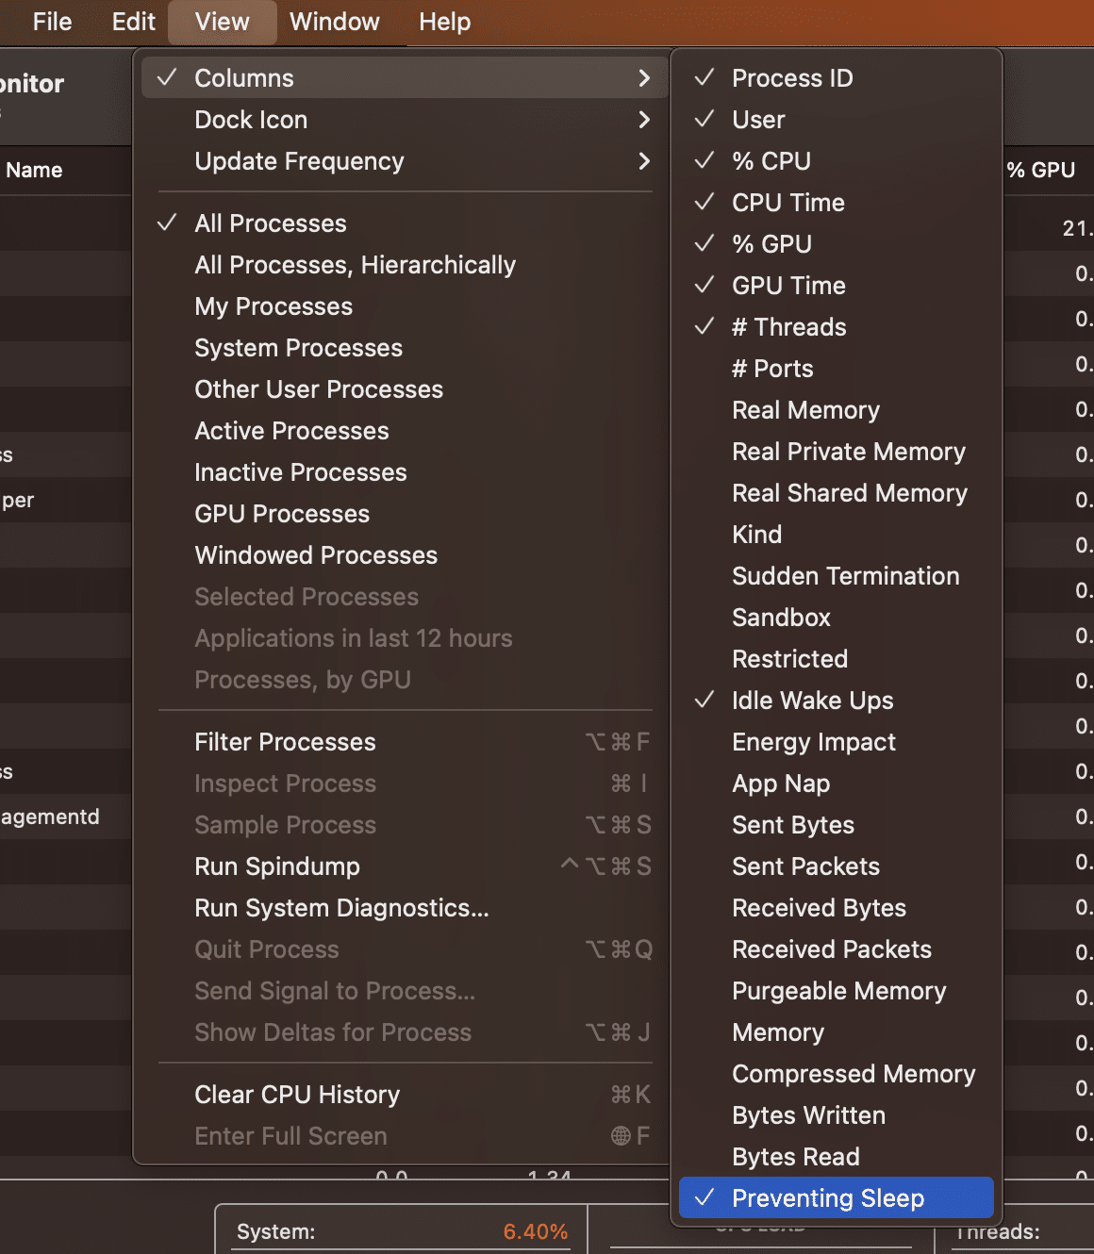Enable the Energy Impact column
This screenshot has height=1254, width=1094.
pyautogui.click(x=836, y=742)
